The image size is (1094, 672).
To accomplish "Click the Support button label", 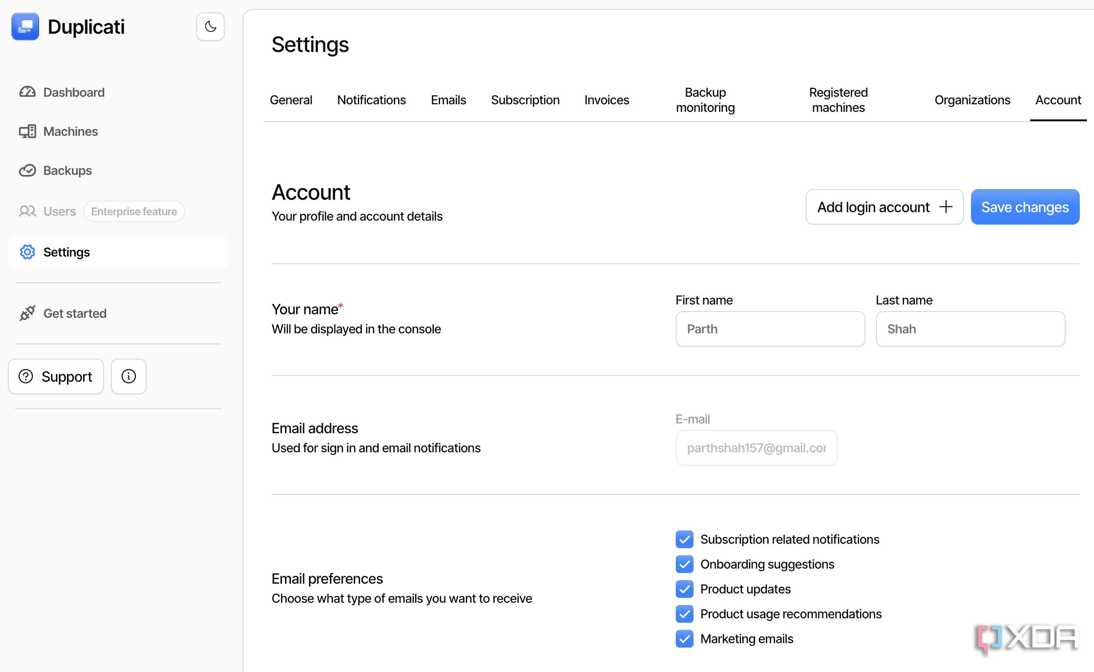I will tap(67, 376).
